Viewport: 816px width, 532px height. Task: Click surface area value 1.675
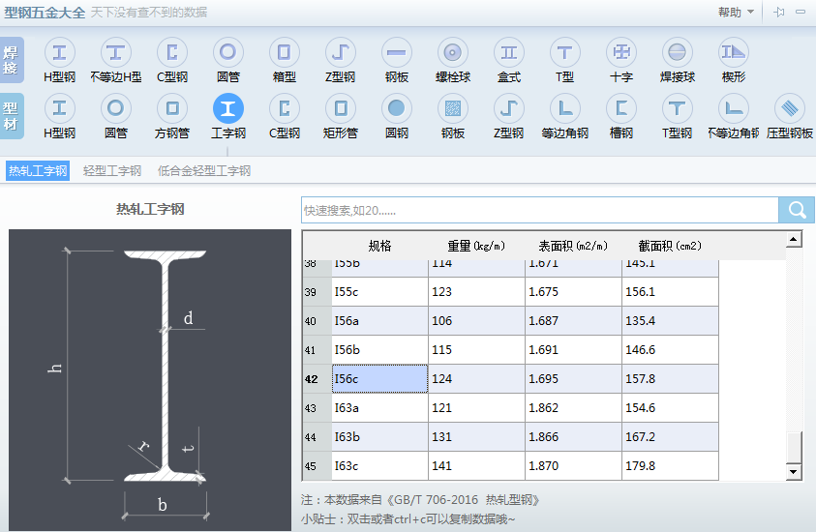click(573, 292)
